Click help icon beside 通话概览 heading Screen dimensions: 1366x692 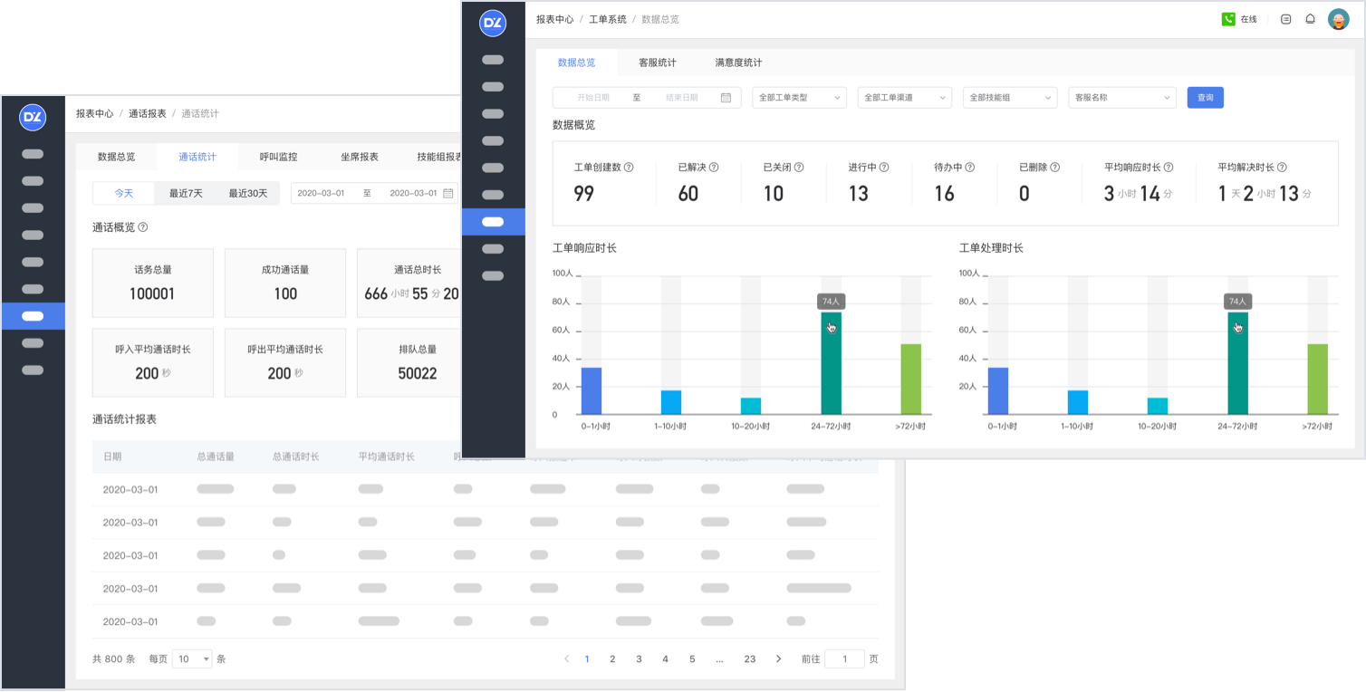point(142,227)
